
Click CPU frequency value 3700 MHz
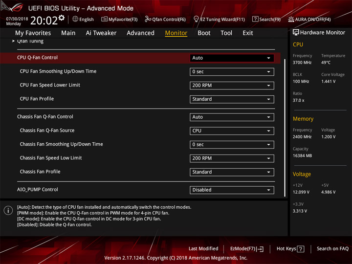(302, 63)
